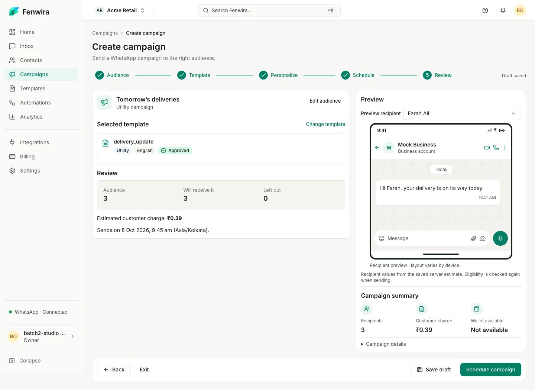
Task: Click the megaphone icon beside Tomorrow's deliveries
Action: click(x=104, y=102)
